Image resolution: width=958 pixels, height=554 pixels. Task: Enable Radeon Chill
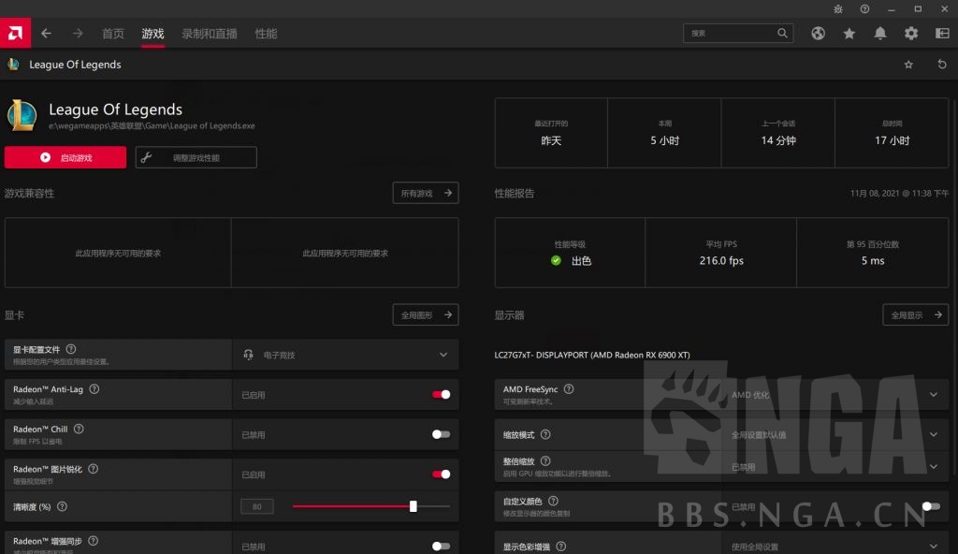[x=440, y=434]
